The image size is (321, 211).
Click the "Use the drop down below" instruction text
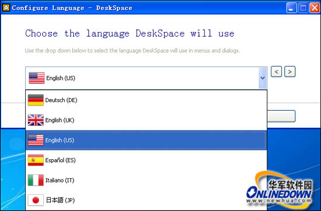coord(132,51)
